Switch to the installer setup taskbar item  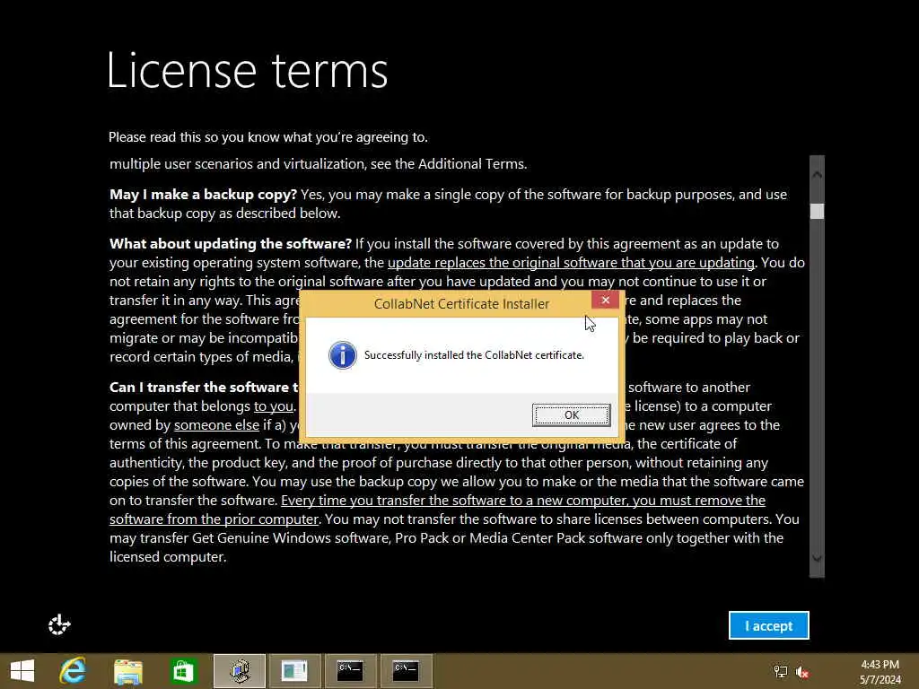[239, 671]
